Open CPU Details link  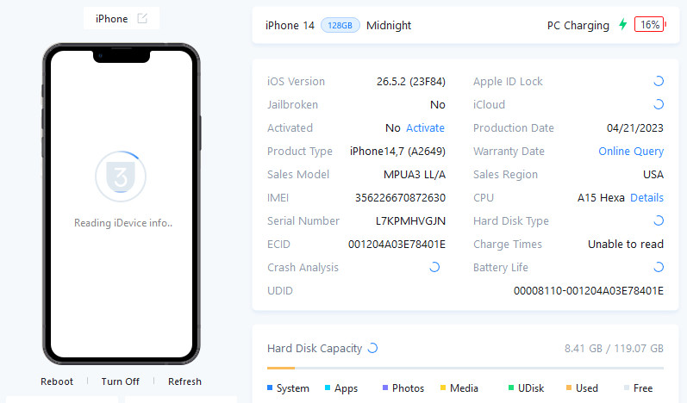[x=646, y=198]
